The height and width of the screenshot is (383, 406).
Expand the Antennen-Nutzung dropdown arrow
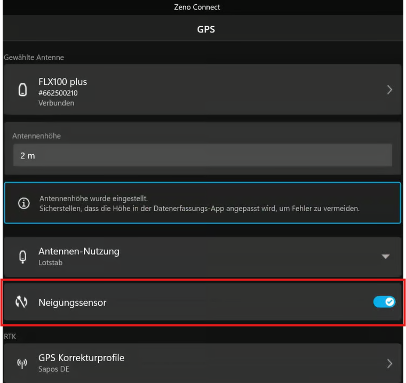click(386, 257)
